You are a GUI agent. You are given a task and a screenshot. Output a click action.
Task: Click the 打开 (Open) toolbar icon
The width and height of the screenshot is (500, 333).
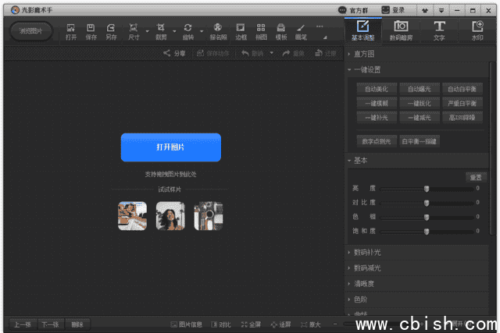click(x=71, y=30)
